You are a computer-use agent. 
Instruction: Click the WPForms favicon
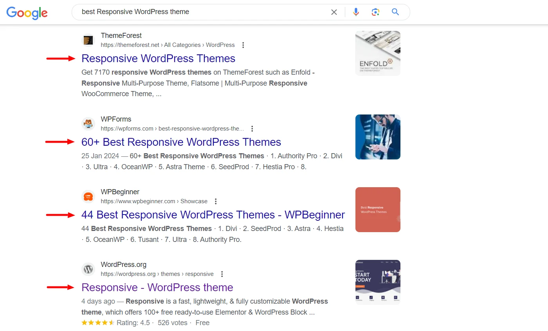[x=88, y=124]
